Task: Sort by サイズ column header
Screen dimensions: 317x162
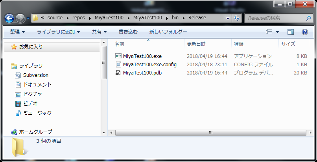Action: [288, 44]
